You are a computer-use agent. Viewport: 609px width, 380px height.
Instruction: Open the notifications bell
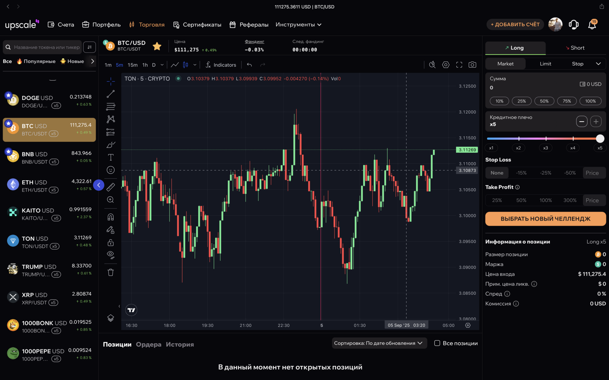(x=592, y=25)
